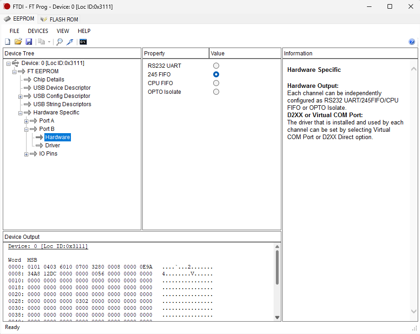Click the blue help question mark icon

(x=412, y=42)
